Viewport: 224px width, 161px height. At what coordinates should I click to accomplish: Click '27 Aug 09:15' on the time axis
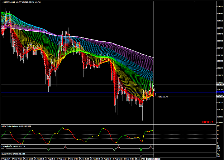point(17,159)
